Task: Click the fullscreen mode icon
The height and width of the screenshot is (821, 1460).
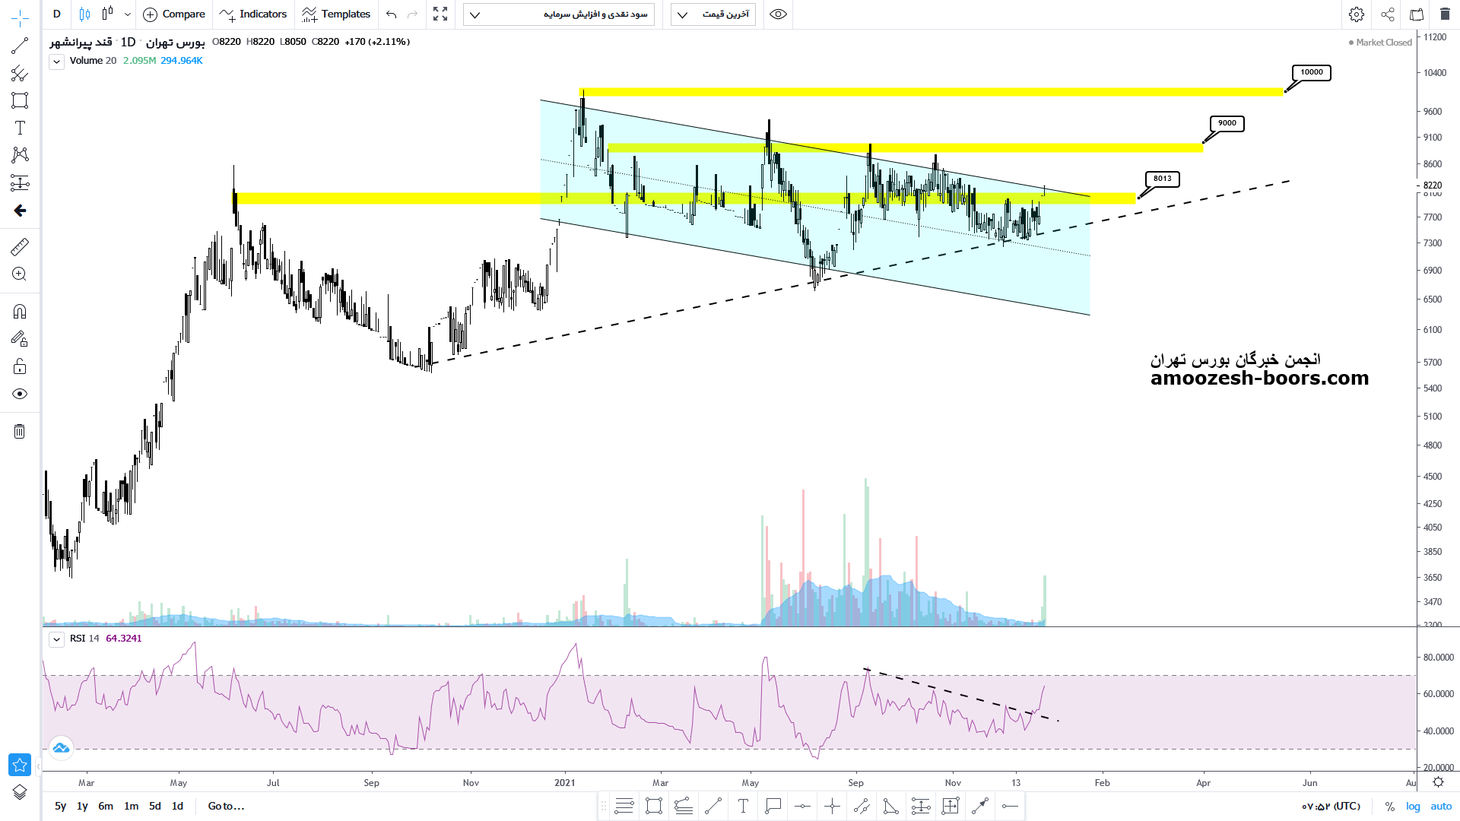Action: tap(440, 14)
